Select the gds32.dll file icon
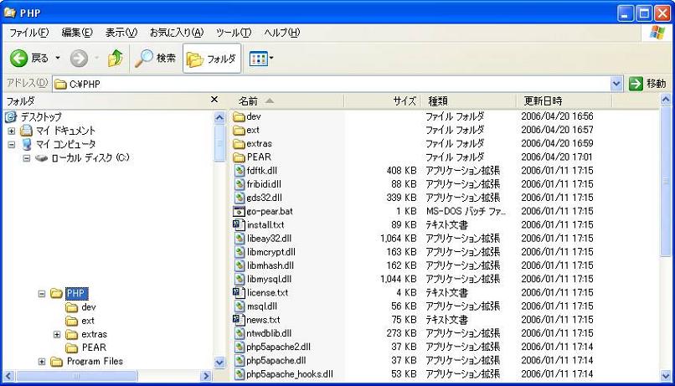Screen dimensions: 675x386 point(240,198)
